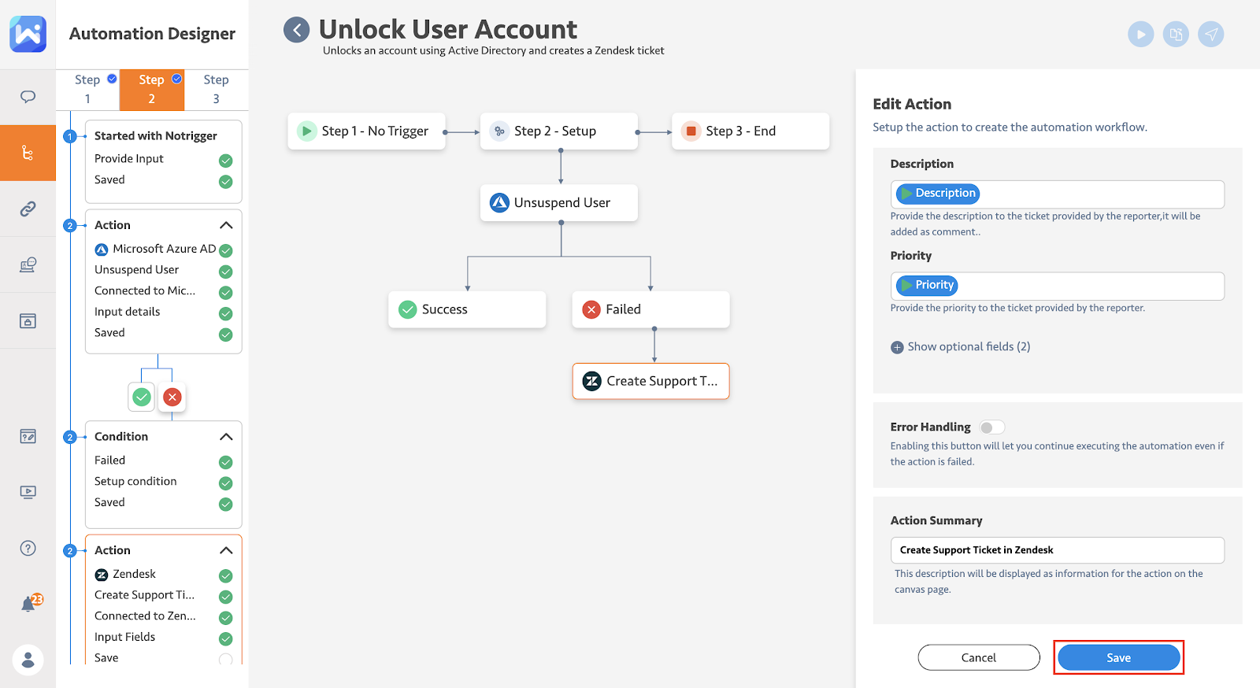Expand Show optional fields (2)
The image size is (1260, 688).
click(961, 347)
